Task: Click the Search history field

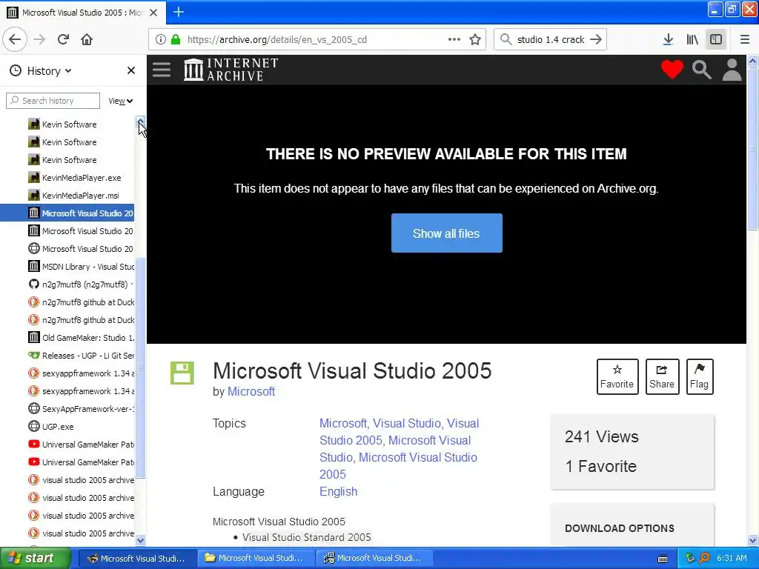Action: [x=53, y=101]
